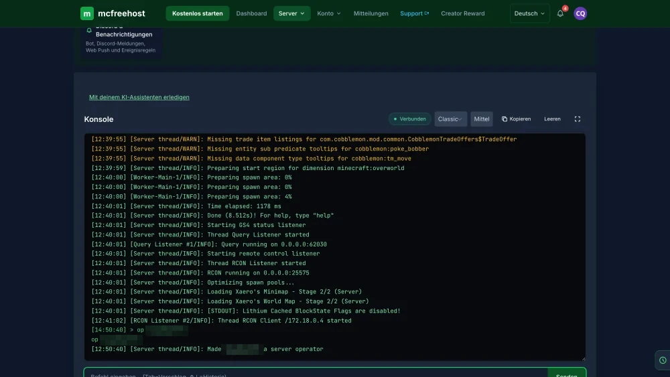Select the 'a server operator' log line
This screenshot has height=377, width=670.
click(207, 350)
